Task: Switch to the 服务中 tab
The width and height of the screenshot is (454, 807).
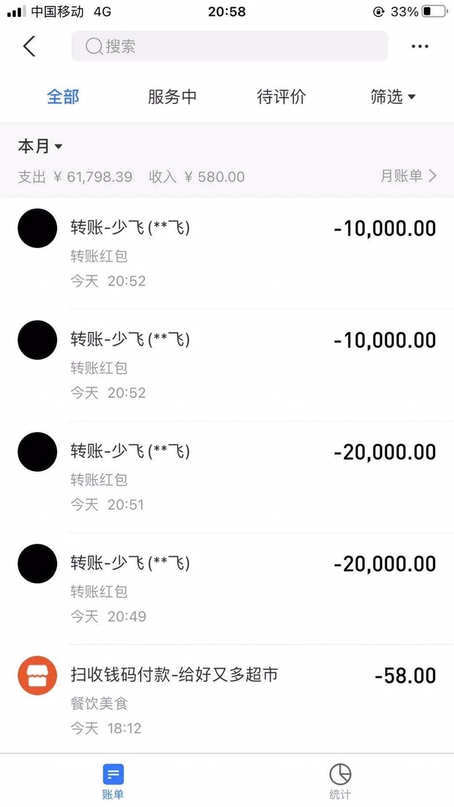Action: (x=172, y=97)
